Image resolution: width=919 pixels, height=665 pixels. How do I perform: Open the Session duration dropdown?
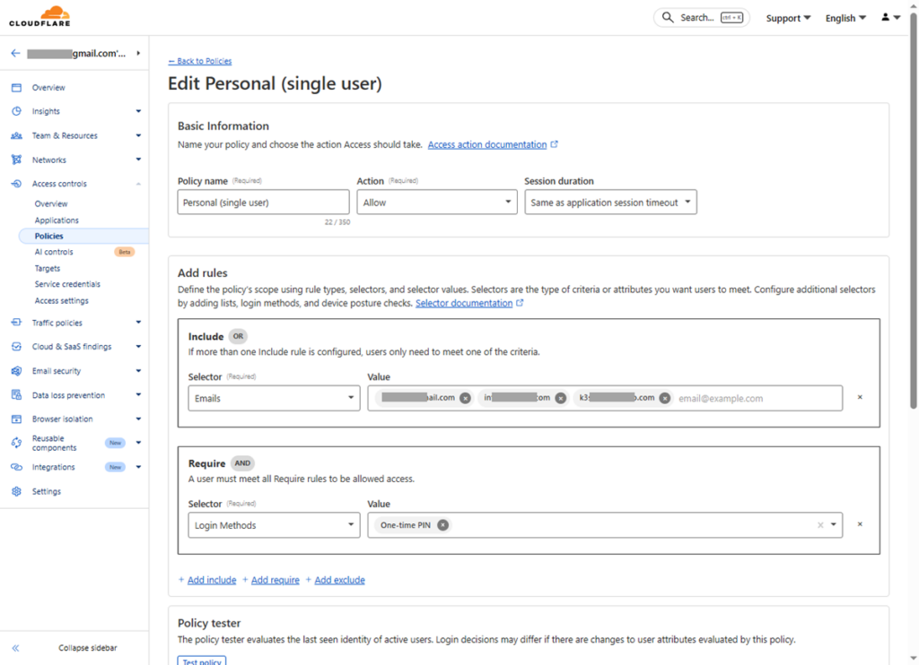[x=610, y=203]
